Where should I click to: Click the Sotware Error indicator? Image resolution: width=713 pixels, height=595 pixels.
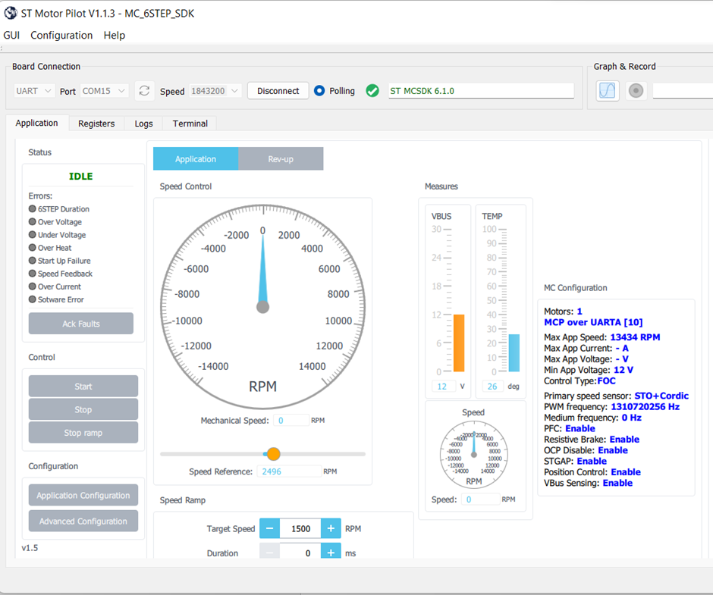[x=33, y=299]
